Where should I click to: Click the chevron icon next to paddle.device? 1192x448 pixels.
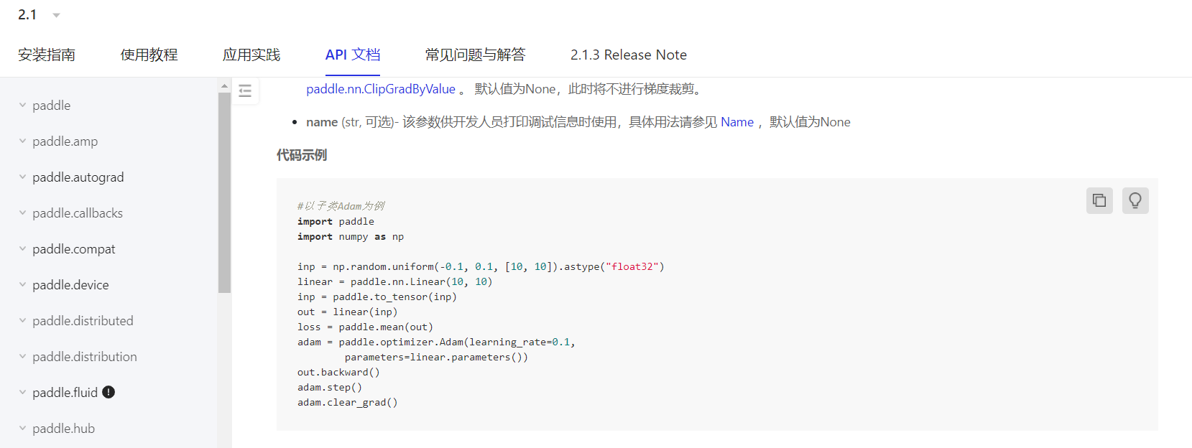pyautogui.click(x=22, y=285)
